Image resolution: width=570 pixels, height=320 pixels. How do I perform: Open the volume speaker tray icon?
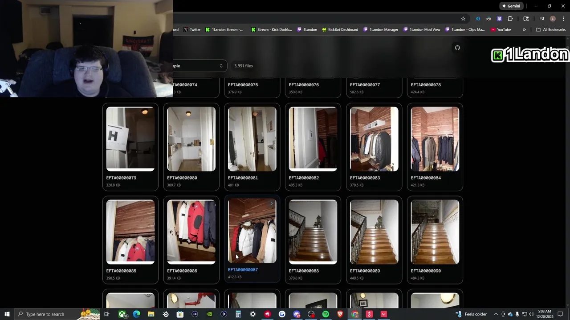[531, 314]
